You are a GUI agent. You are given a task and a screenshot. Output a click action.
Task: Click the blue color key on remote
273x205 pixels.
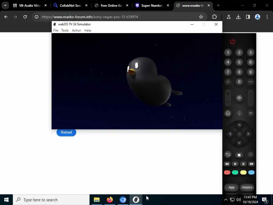click(x=251, y=173)
